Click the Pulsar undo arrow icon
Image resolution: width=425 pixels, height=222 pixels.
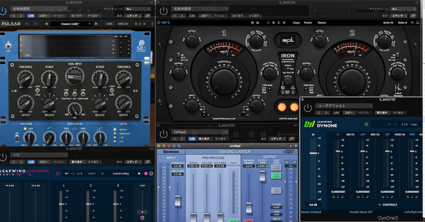point(27,24)
